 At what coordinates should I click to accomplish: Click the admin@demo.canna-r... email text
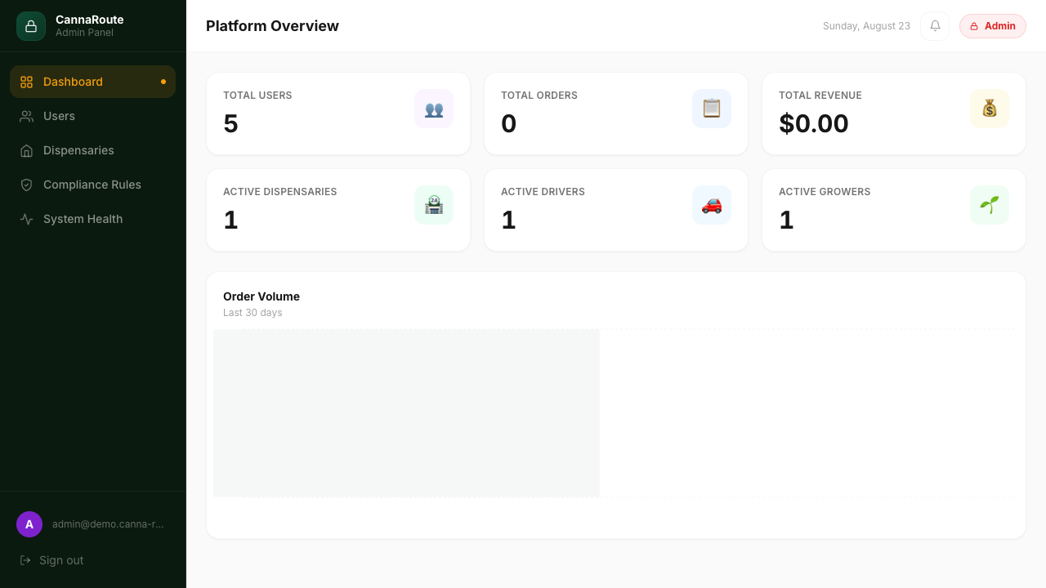click(108, 524)
